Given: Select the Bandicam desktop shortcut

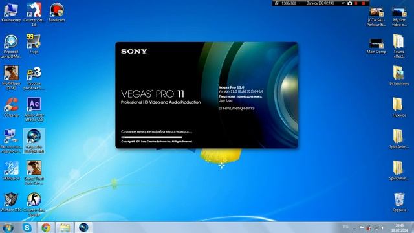Looking at the screenshot, I should tap(56, 13).
